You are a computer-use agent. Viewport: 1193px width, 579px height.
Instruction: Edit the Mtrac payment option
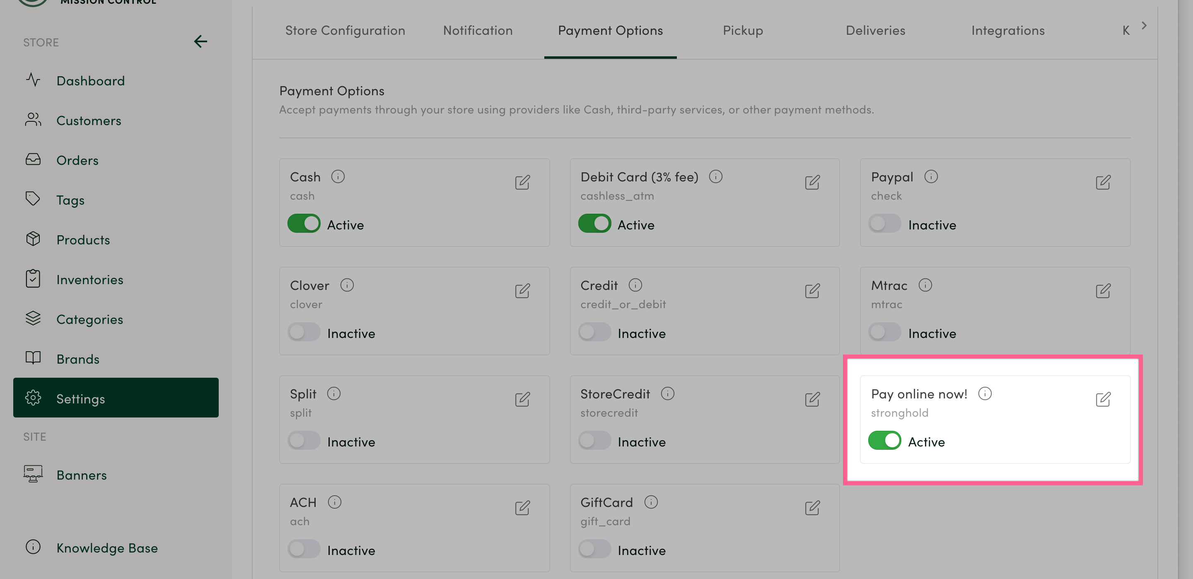point(1103,290)
